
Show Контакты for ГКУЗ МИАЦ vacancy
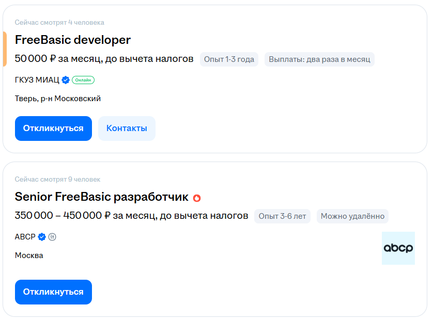(127, 129)
